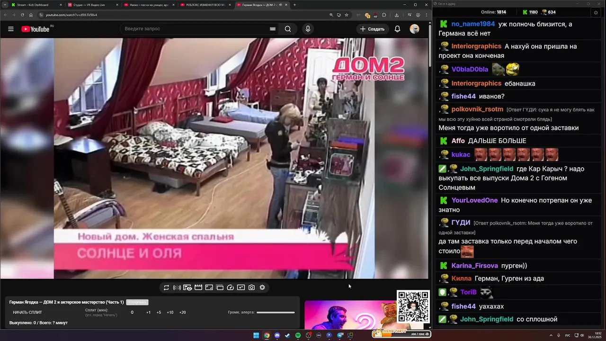Switch to the Наоко — песни на улицах tab
This screenshot has height=341, width=606.
(149, 5)
